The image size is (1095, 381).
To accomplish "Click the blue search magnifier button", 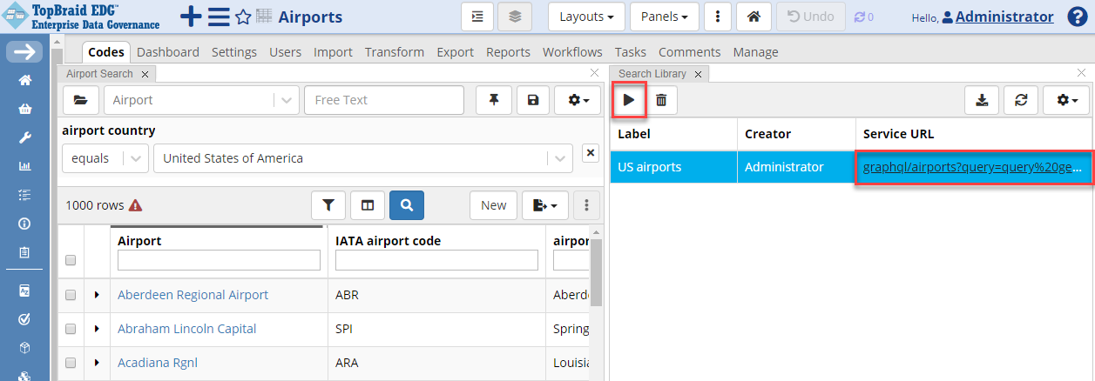I will click(x=407, y=205).
